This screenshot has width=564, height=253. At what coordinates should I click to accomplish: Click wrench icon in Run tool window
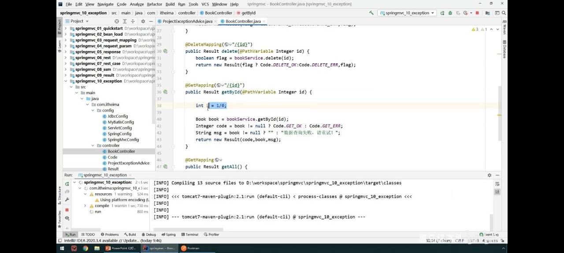(67, 200)
